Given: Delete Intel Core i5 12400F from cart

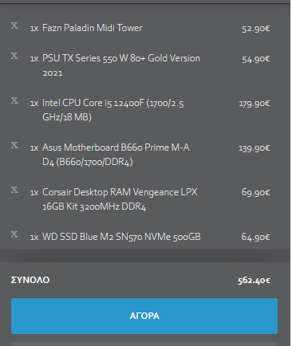Looking at the screenshot, I should click(x=14, y=100).
